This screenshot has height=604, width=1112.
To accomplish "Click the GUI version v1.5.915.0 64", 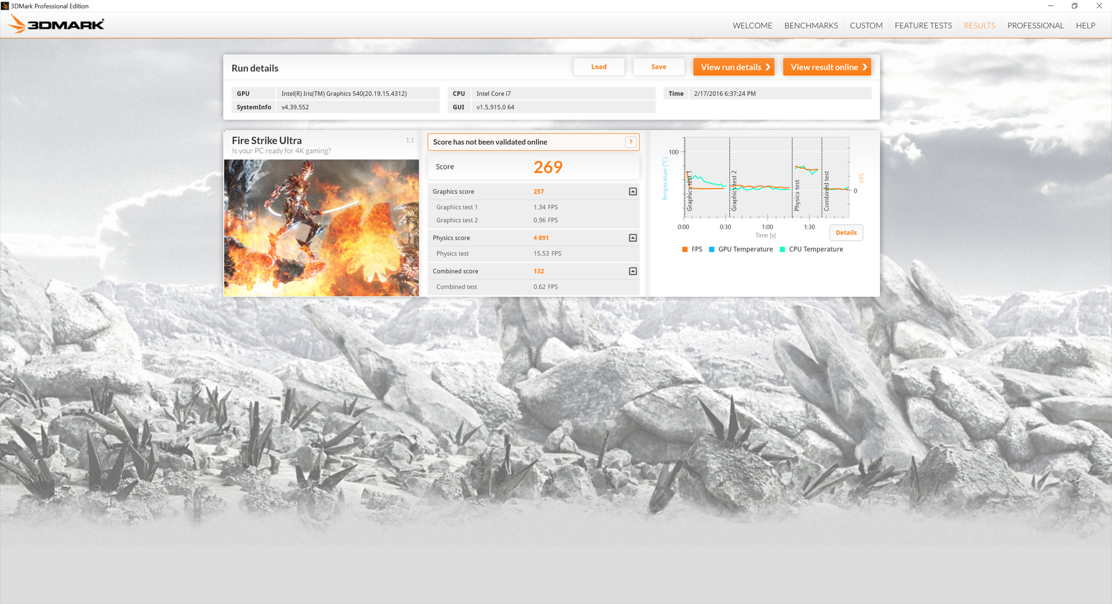I will click(x=495, y=108).
